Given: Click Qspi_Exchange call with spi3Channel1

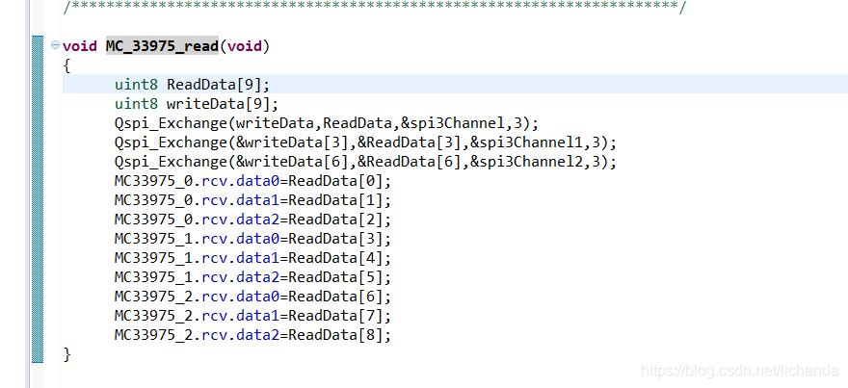Looking at the screenshot, I should [x=365, y=143].
